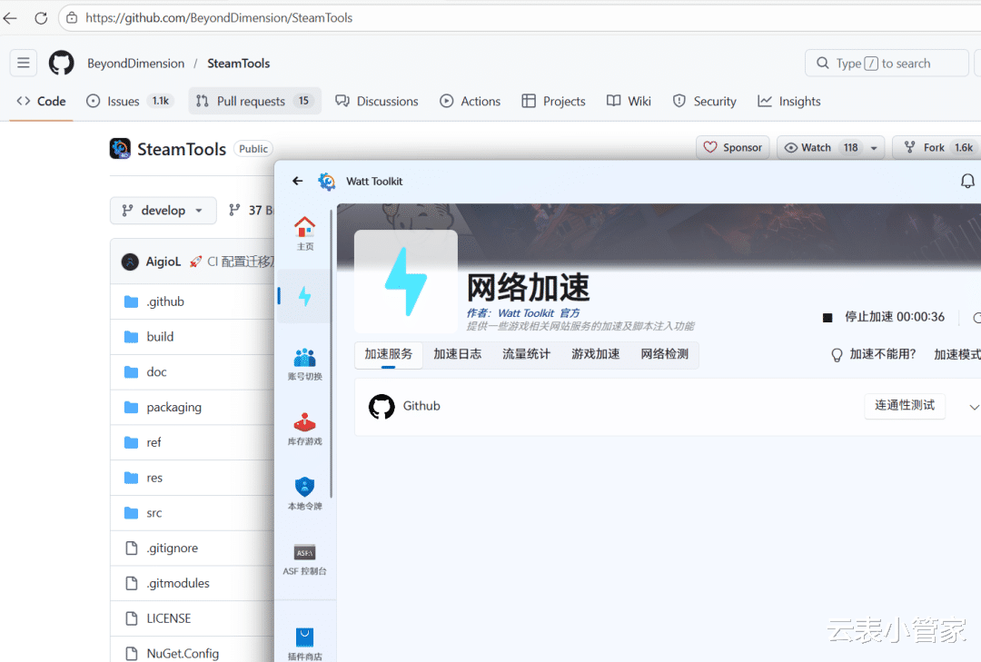Image resolution: width=981 pixels, height=662 pixels.
Task: Open notifications bell in Watt Toolkit
Action: coord(967,181)
